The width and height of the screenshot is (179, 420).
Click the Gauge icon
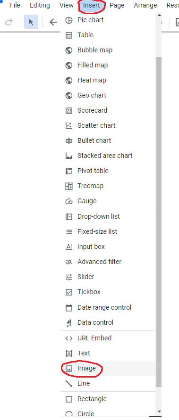(69, 201)
